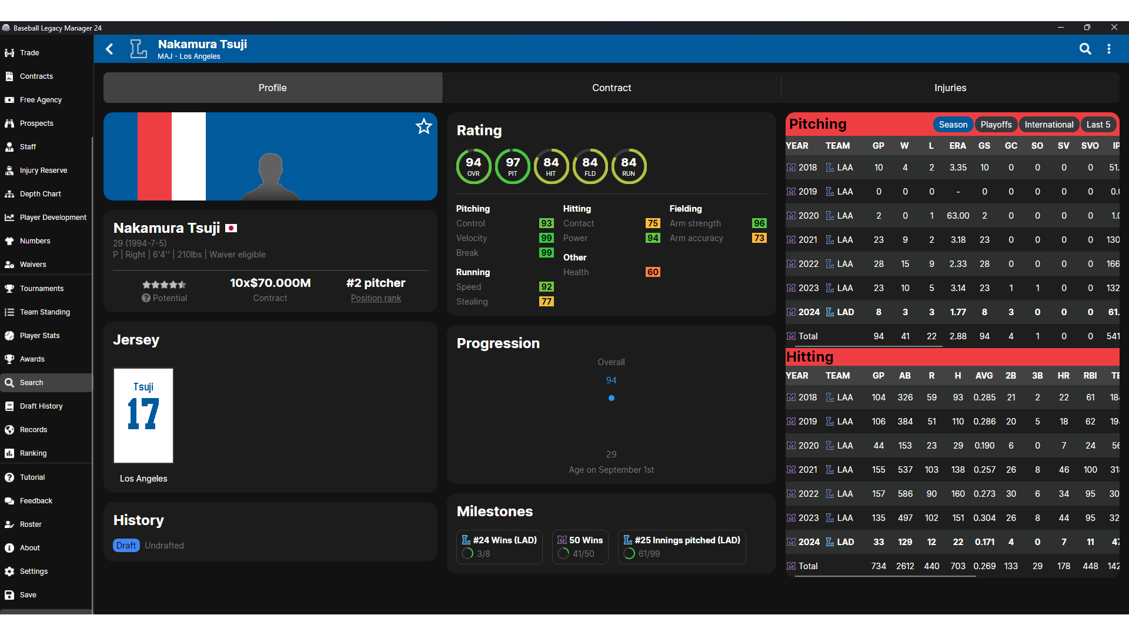Open Team Standing list icon
Screen dimensions: 1129x635
point(9,312)
